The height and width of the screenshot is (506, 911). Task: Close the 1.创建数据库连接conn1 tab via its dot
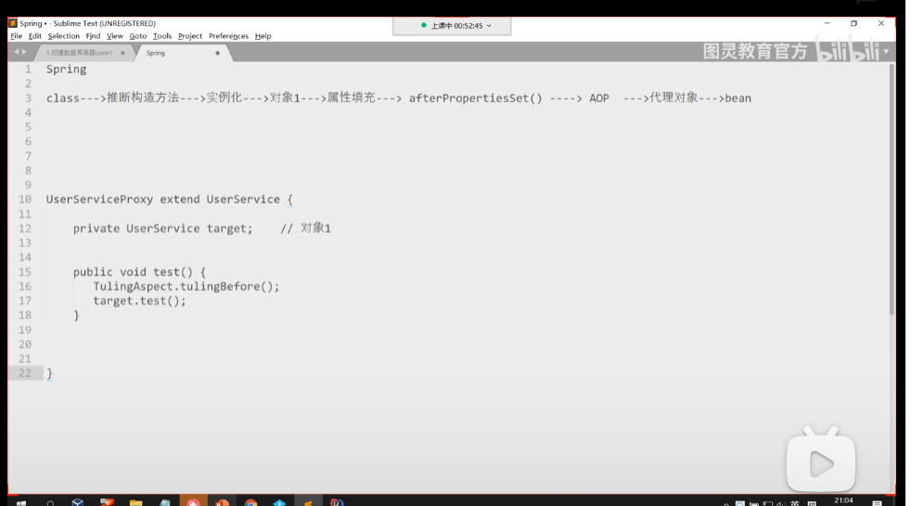[122, 53]
